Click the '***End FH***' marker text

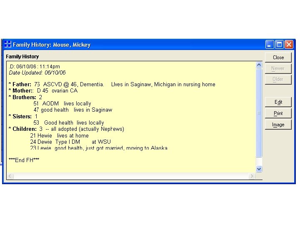24,160
